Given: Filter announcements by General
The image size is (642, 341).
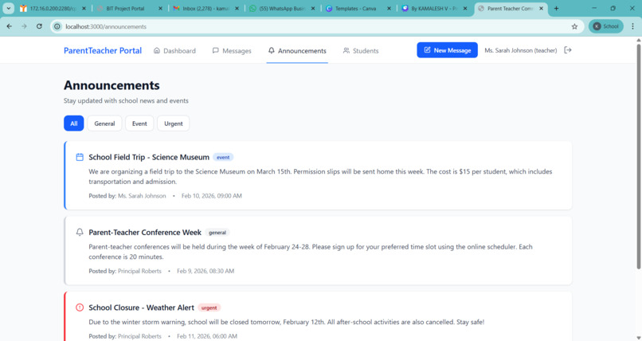Looking at the screenshot, I should (x=104, y=123).
